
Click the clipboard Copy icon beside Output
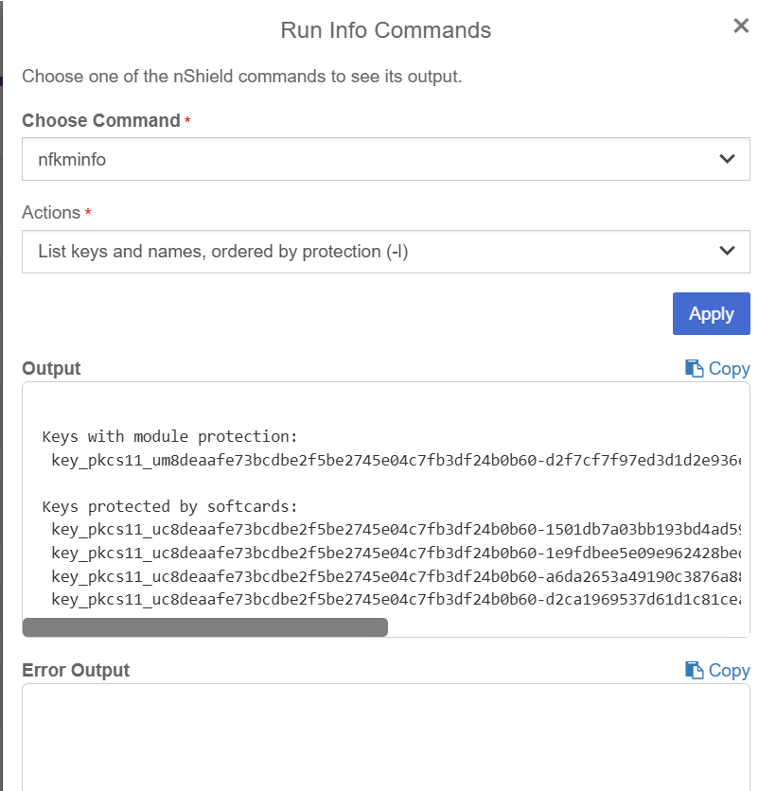[695, 368]
